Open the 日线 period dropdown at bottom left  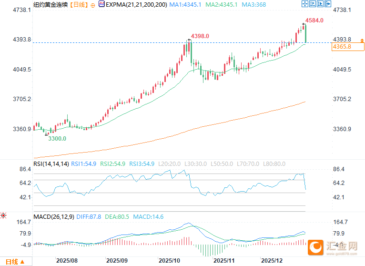[15, 262]
